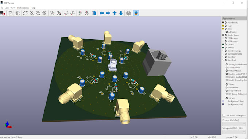The image size is (248, 139).
Task: Pan the board up with blue arrow
Action: coord(115,13)
